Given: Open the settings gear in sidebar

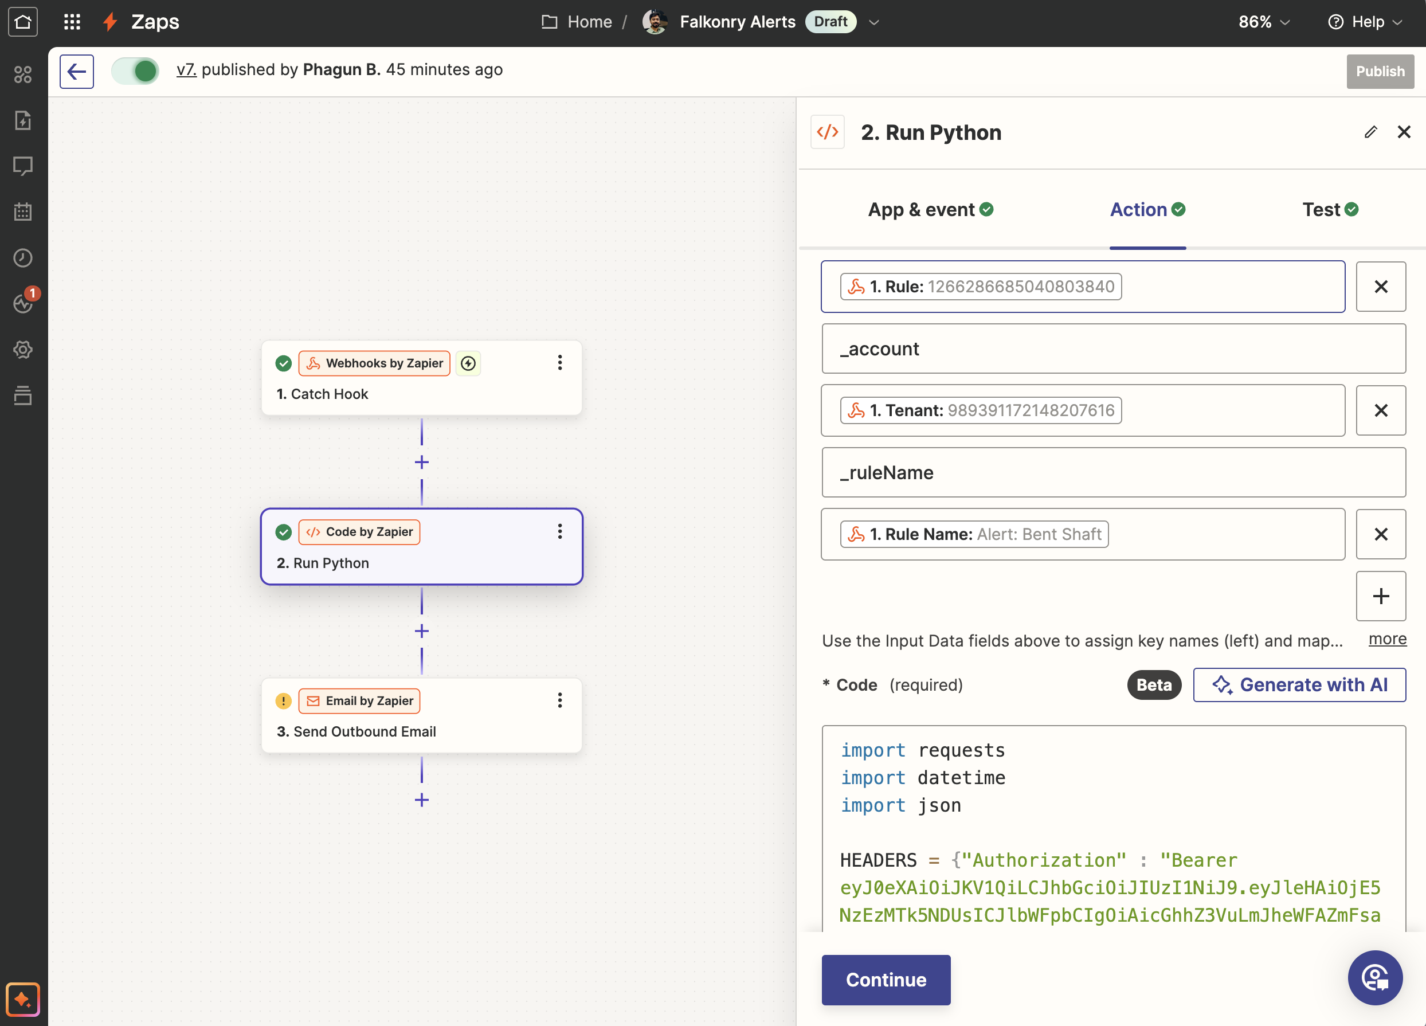Looking at the screenshot, I should coord(23,350).
